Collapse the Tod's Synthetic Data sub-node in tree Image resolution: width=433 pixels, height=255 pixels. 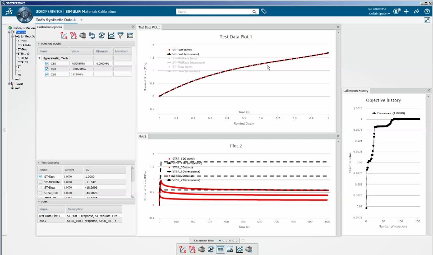pyautogui.click(x=13, y=37)
